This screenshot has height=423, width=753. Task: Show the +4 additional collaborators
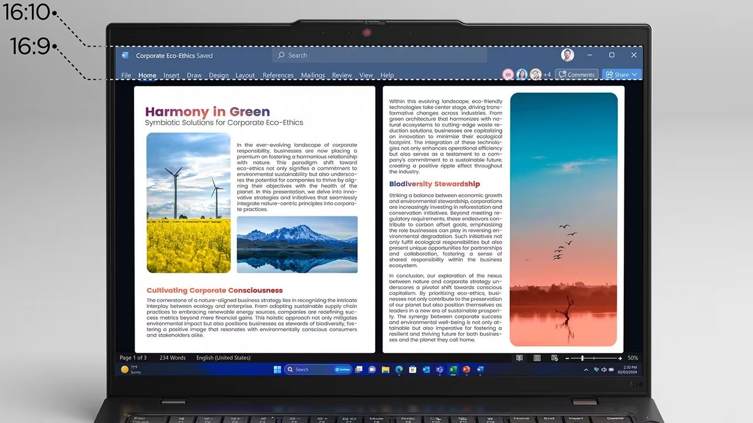pyautogui.click(x=547, y=75)
